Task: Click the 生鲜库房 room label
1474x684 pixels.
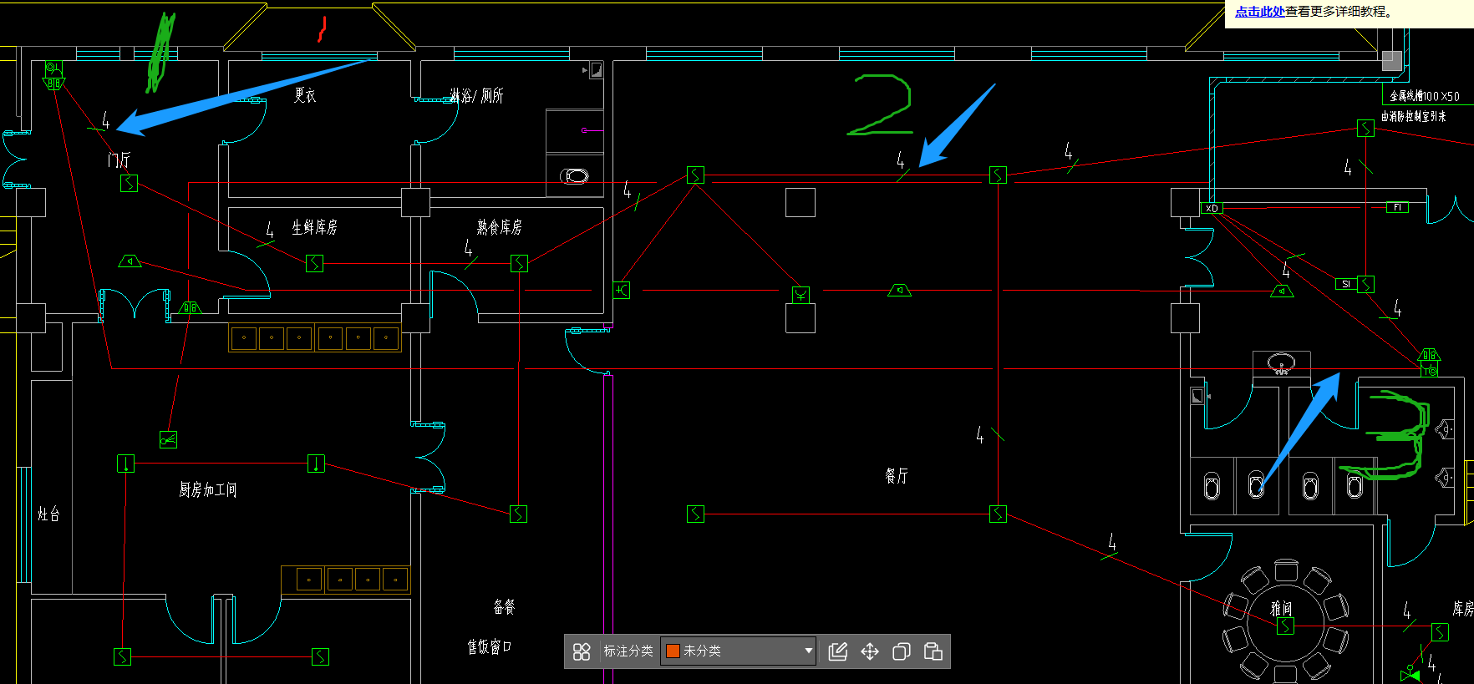Action: tap(314, 227)
